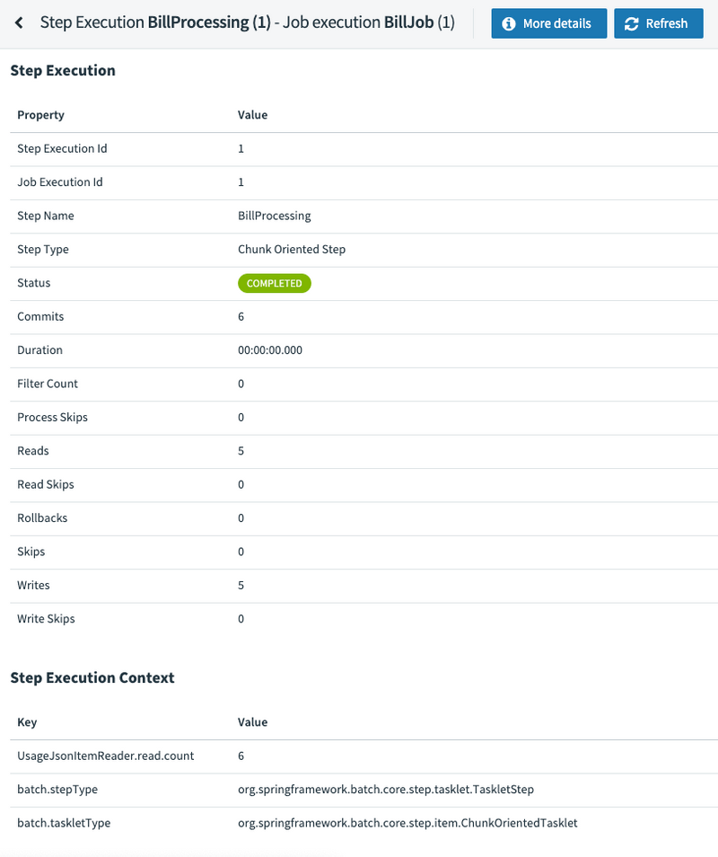Select the Step Execution heading
The width and height of the screenshot is (718, 857).
coord(63,70)
